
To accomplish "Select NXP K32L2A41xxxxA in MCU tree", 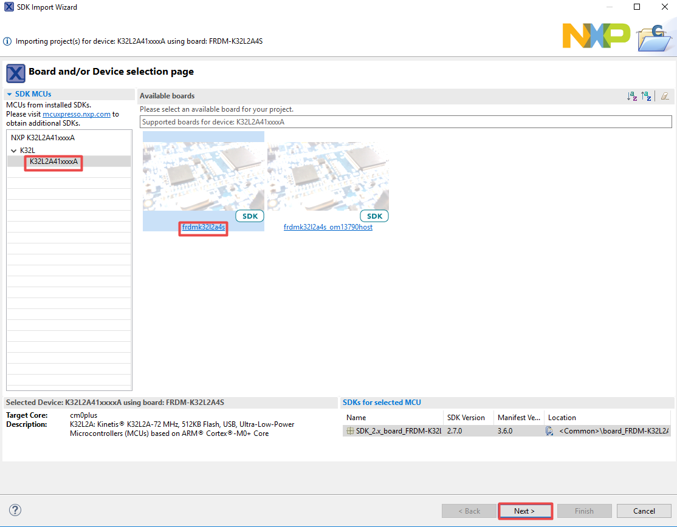I will (43, 138).
